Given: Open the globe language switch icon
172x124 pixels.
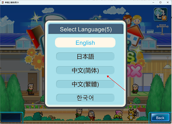Looking at the screenshot, I should (161, 14).
